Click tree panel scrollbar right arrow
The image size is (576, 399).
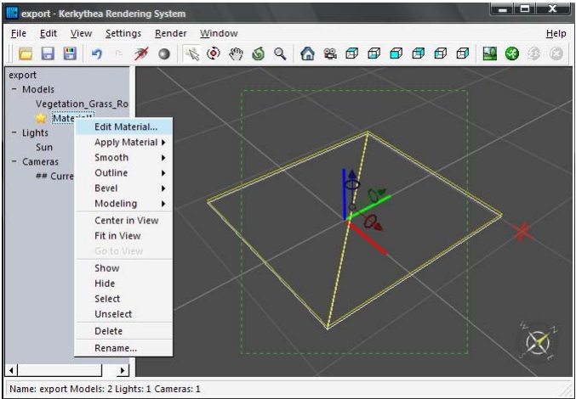pyautogui.click(x=123, y=370)
